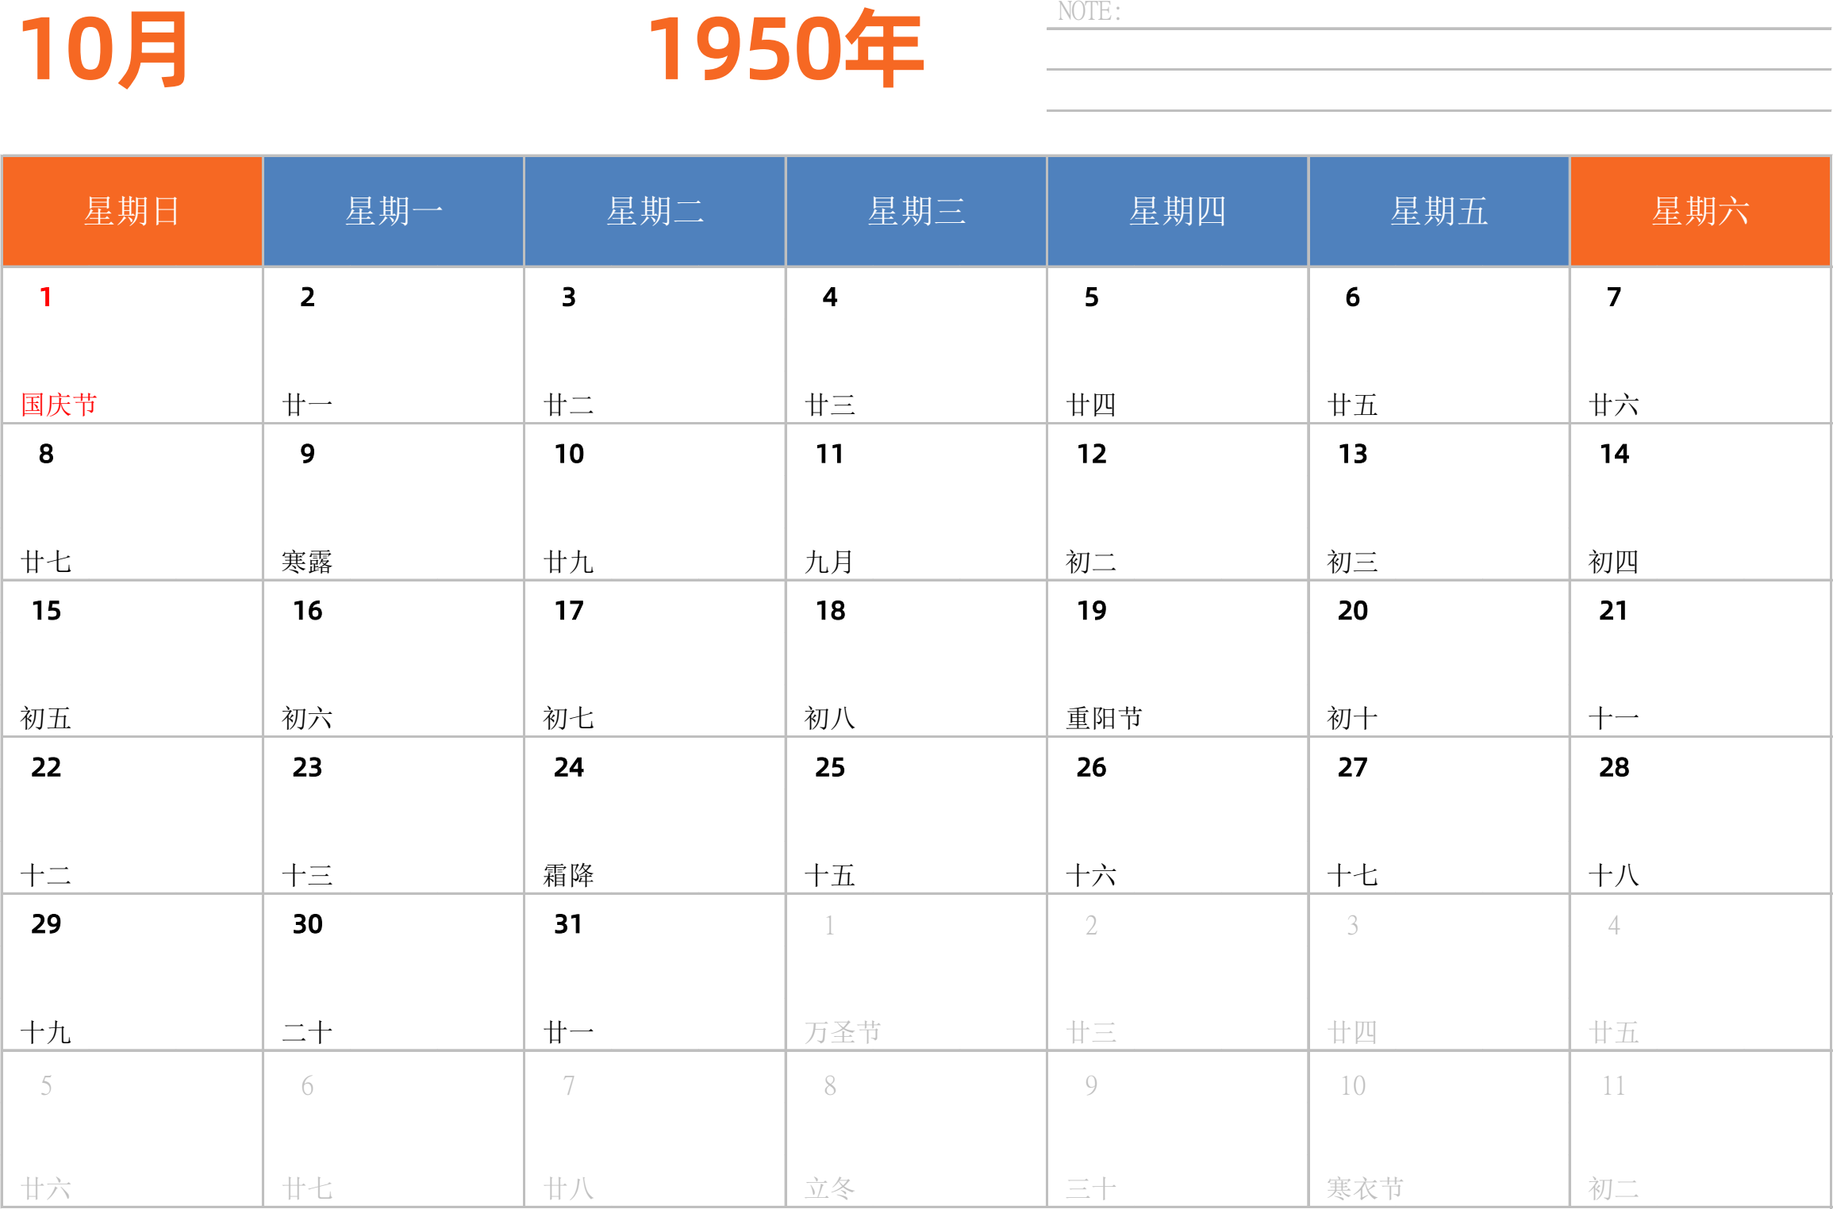The width and height of the screenshot is (1833, 1209).
Task: Select date 28 with 十八 label
Action: click(x=1700, y=816)
